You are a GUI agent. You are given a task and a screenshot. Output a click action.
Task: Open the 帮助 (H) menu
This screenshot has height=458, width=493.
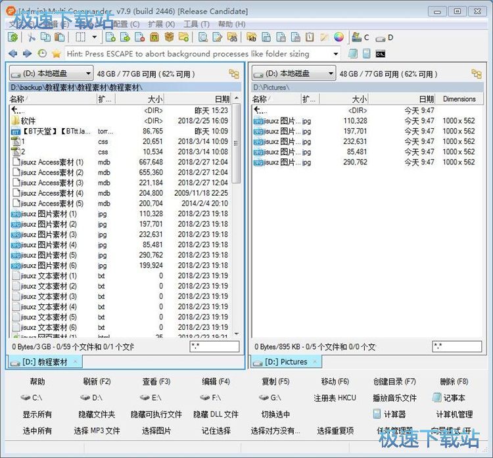coord(232,24)
